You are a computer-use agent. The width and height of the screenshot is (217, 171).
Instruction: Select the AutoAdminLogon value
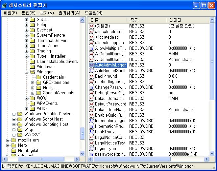[x=111, y=65]
